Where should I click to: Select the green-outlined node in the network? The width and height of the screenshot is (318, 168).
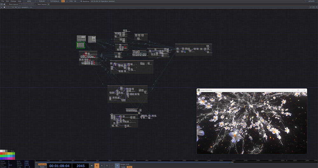(80, 45)
